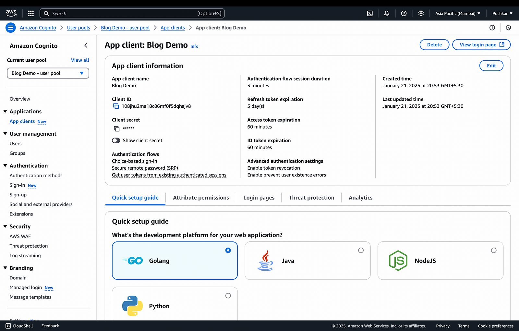Screen dimensions: 519x331
Task: Switch to the Threat protection tab
Action: pos(311,198)
